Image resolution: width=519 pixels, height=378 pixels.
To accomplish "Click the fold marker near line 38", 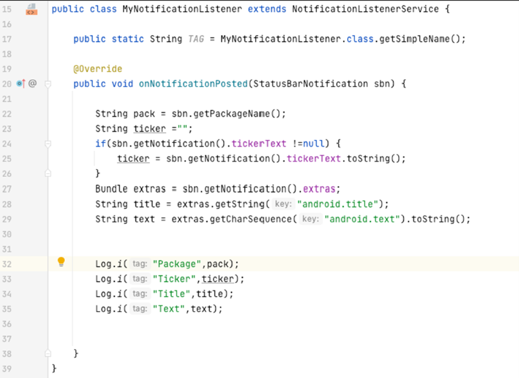I will tap(47, 353).
